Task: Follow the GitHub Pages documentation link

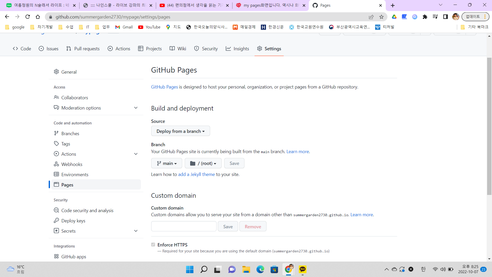Action: tap(165, 87)
